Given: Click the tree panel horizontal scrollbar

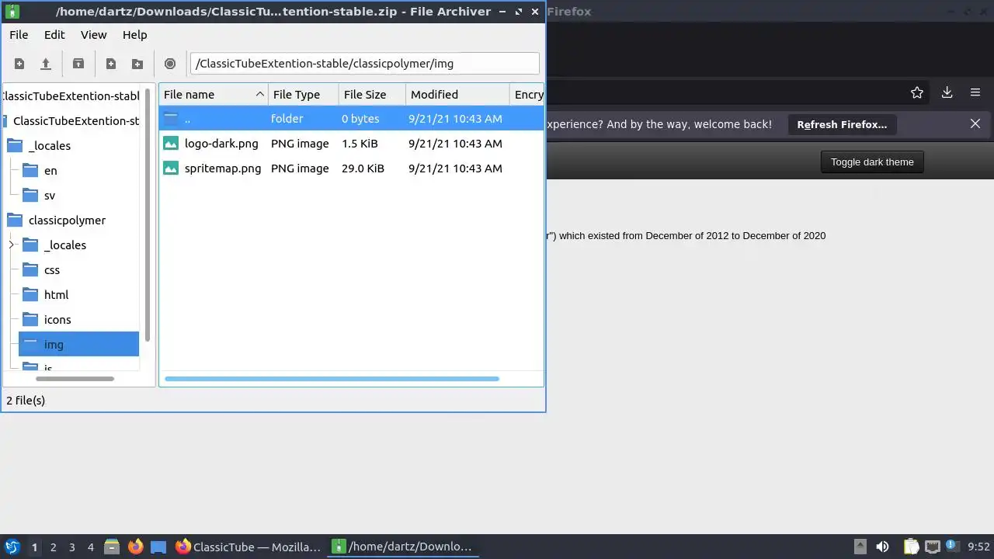Looking at the screenshot, I should 75,379.
